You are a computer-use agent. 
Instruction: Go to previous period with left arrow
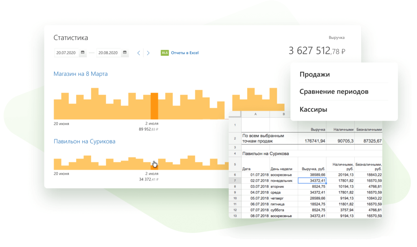point(138,53)
